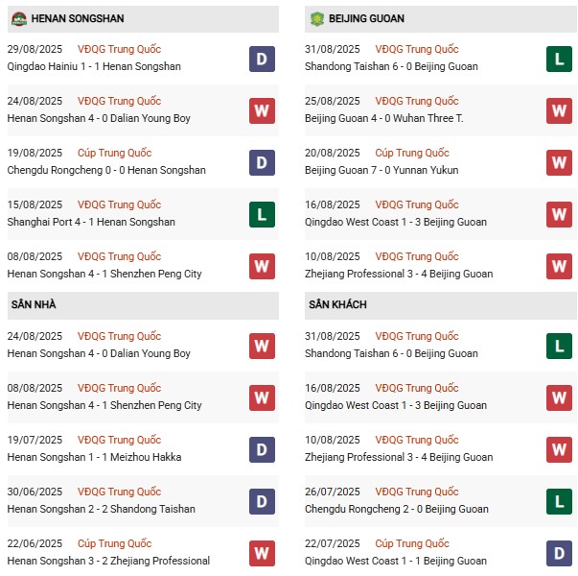The width and height of the screenshot is (578, 576).
Task: Click the BEIJING GUOAN header title
Action: coord(366,18)
